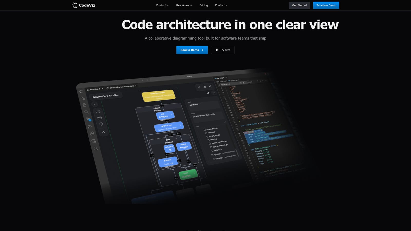Close the Untitled 1 tab
Image resolution: width=411 pixels, height=231 pixels.
102,89
